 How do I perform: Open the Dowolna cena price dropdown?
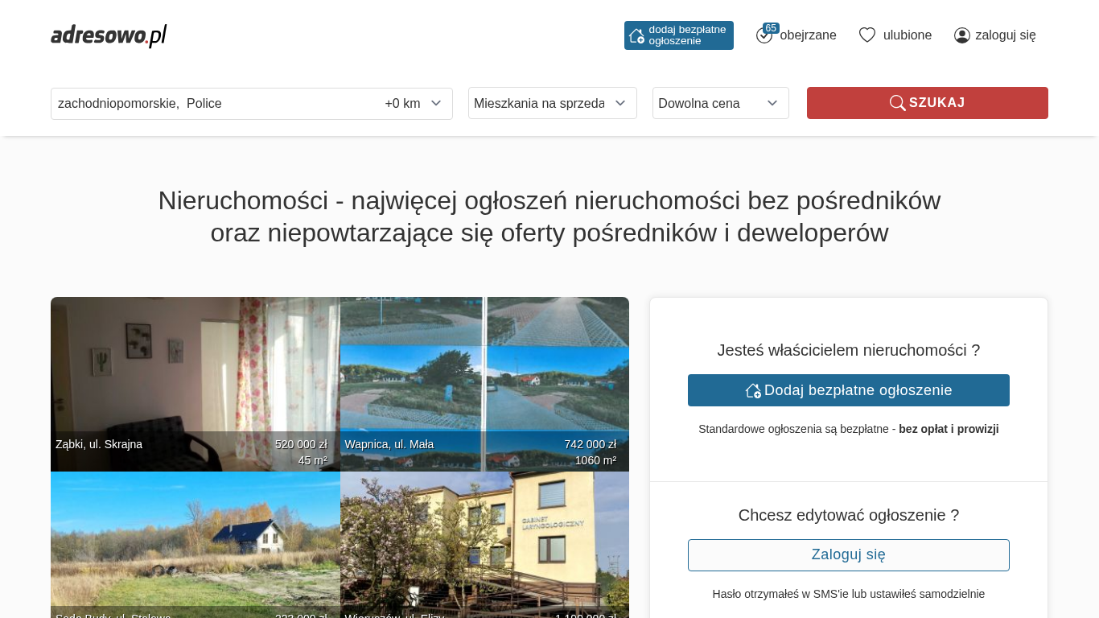tap(720, 103)
